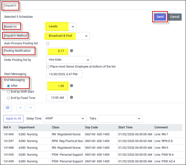The width and height of the screenshot is (186, 165).
Task: Click the Cancel button
Action: click(x=174, y=17)
